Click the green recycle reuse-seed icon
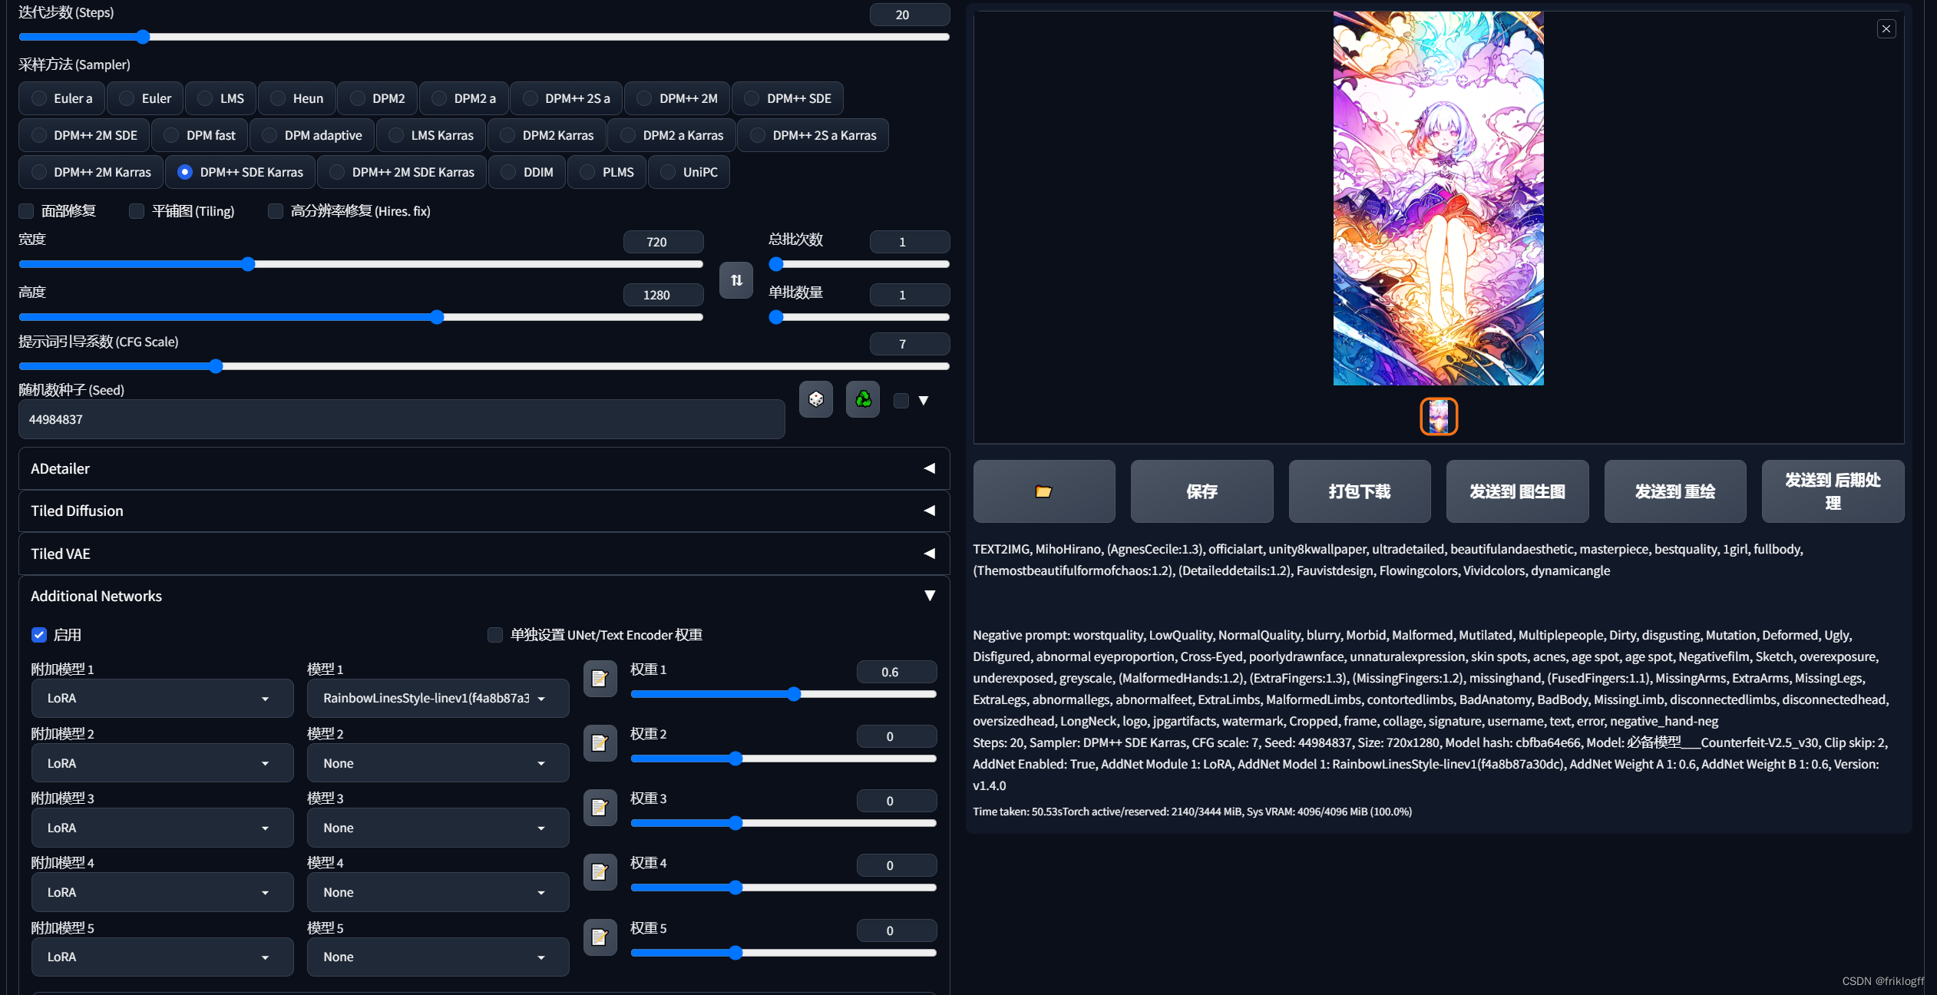 click(863, 399)
